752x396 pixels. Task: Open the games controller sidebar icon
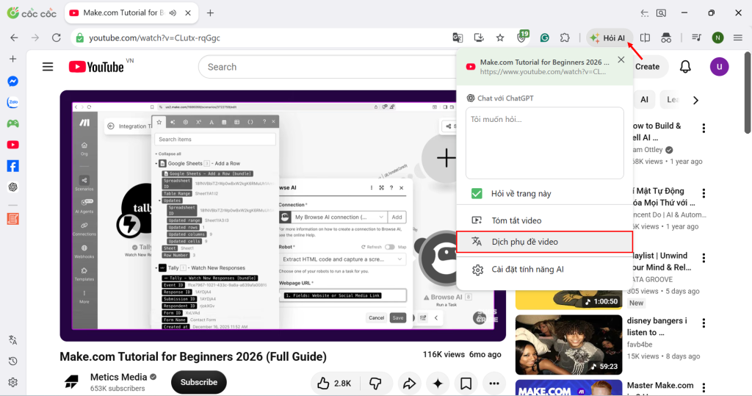(x=13, y=123)
